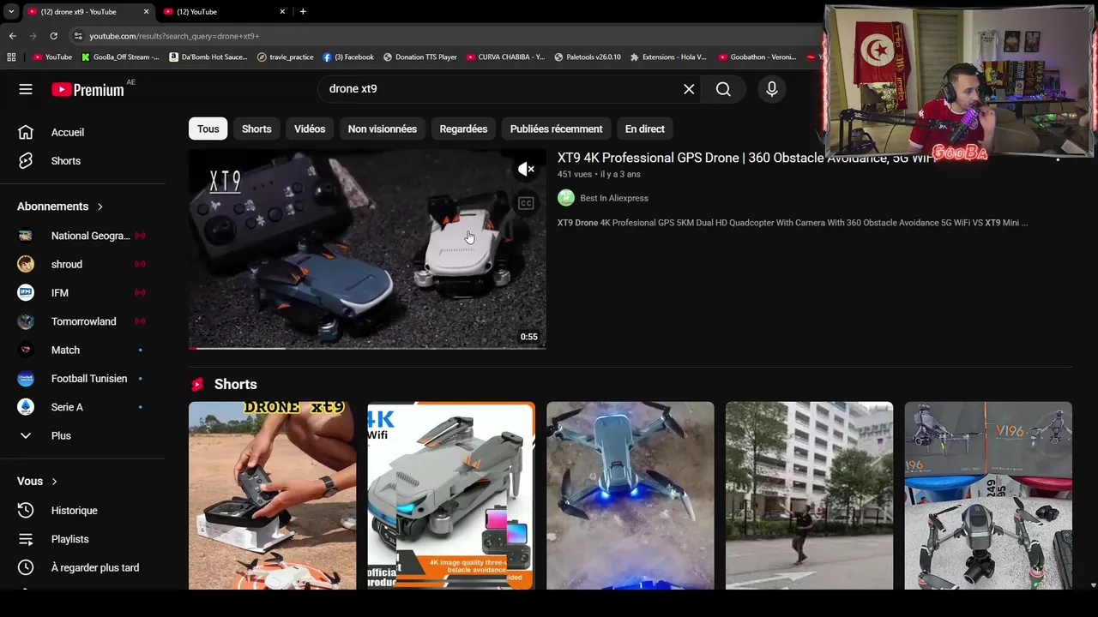Open Historique in the sidebar
1098x617 pixels.
point(82,511)
